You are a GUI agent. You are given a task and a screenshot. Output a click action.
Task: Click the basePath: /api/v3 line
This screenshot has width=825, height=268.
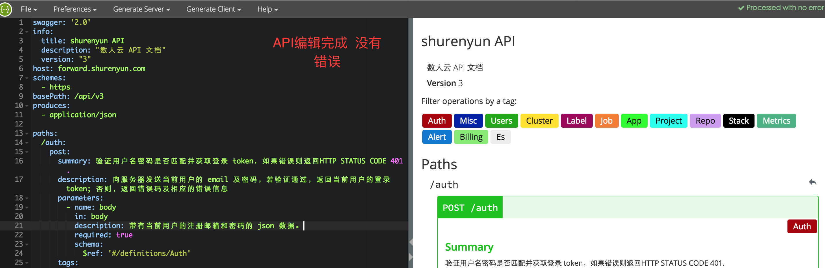click(x=68, y=96)
